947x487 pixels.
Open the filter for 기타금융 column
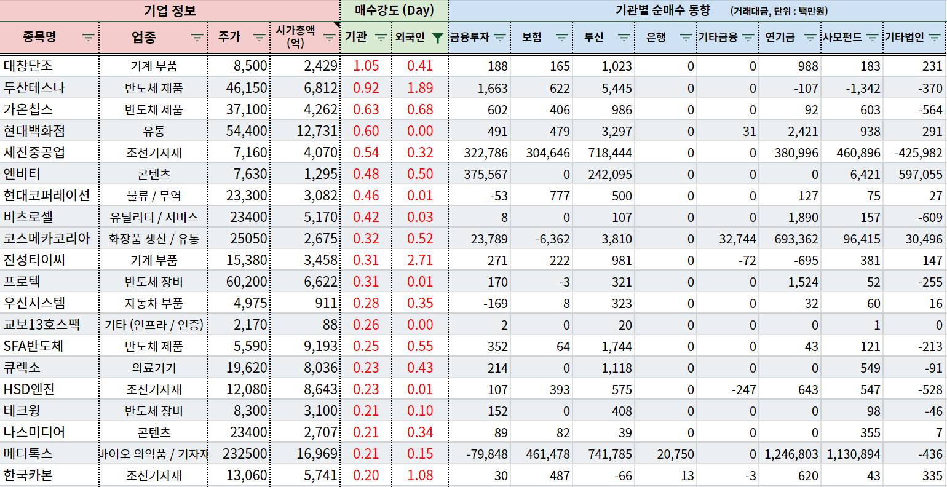(748, 38)
